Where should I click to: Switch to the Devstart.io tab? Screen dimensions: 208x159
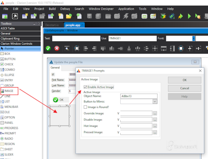pyautogui.click(x=52, y=25)
